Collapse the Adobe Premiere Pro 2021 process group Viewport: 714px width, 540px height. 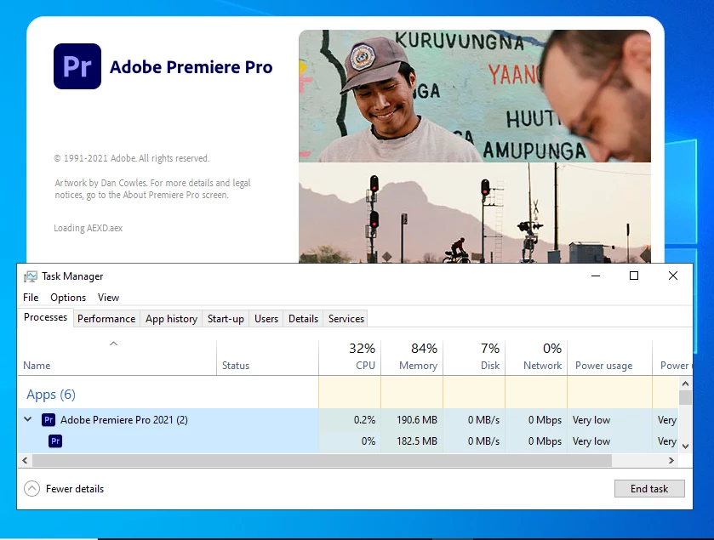coord(28,419)
